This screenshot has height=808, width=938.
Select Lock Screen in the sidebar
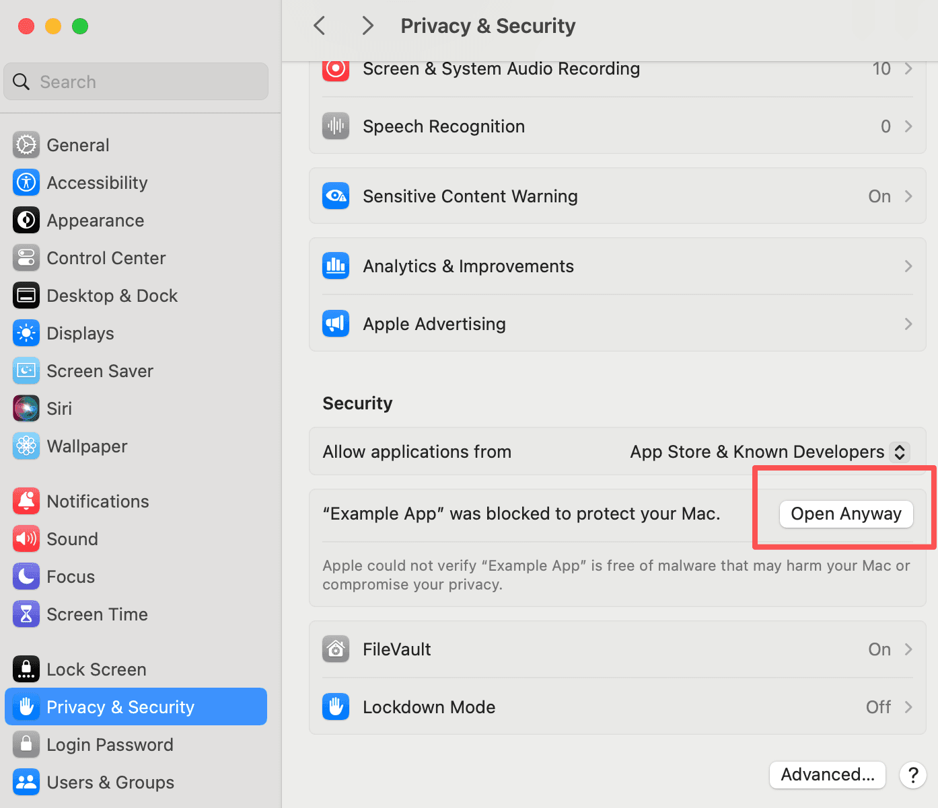136,670
